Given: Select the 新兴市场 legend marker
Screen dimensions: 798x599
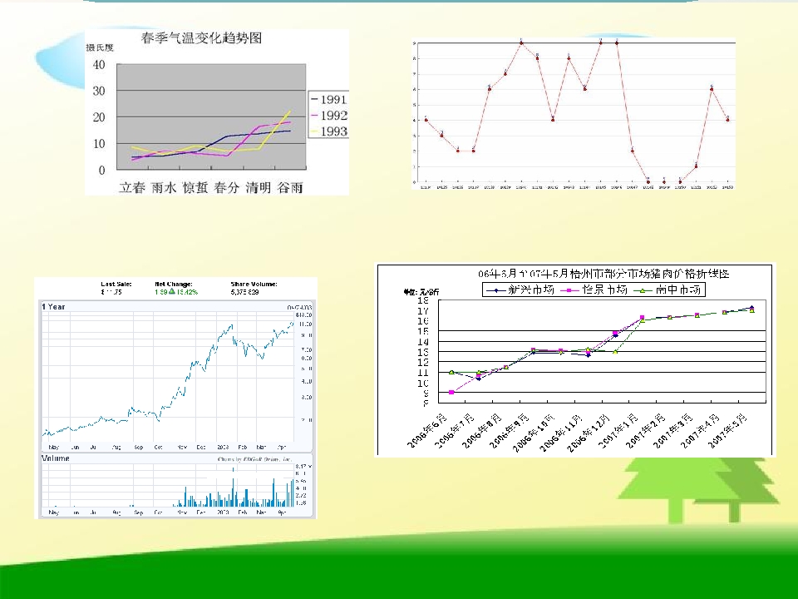Looking at the screenshot, I should (495, 290).
